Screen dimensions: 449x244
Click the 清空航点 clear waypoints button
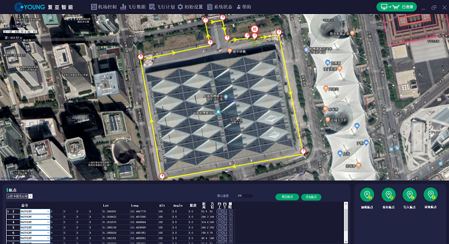tap(287, 197)
